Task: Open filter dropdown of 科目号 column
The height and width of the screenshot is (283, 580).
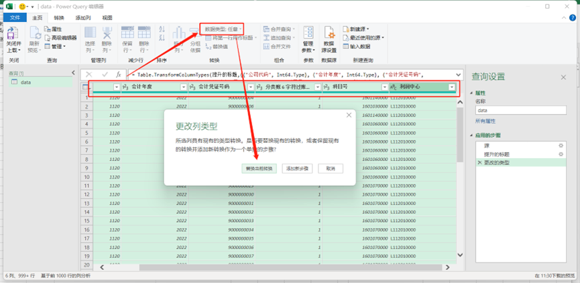Action: [x=385, y=87]
